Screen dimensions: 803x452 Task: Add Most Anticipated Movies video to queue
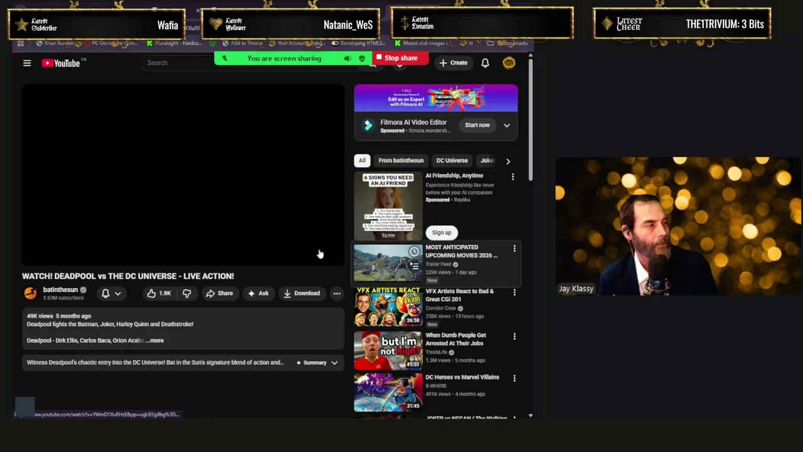pyautogui.click(x=414, y=266)
